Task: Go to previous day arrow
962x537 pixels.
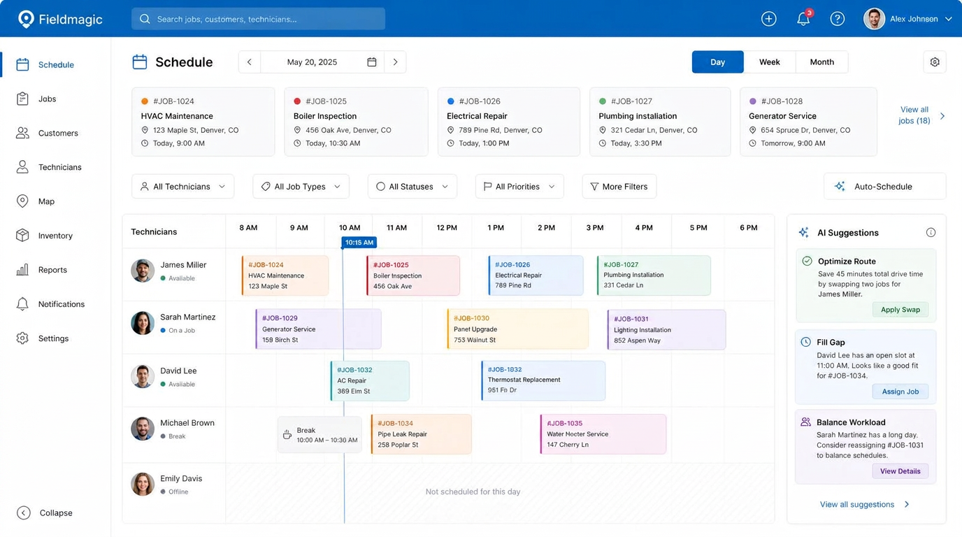Action: coord(250,62)
